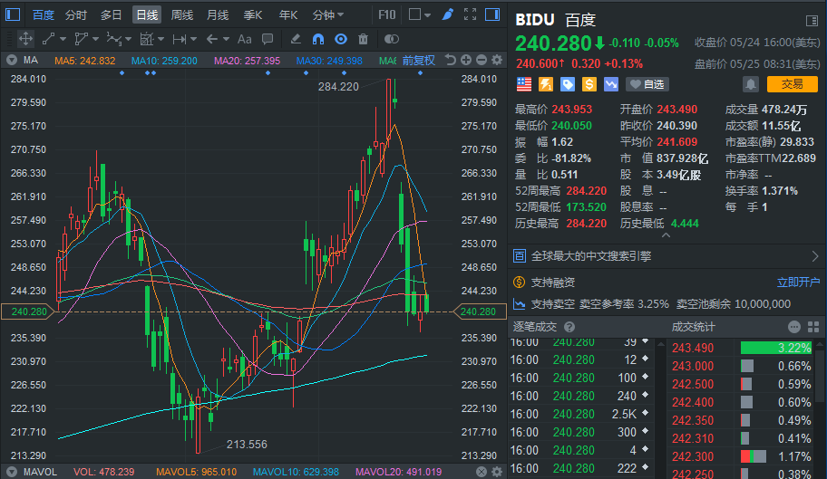Open the 成交统计 more options icon

tap(794, 327)
